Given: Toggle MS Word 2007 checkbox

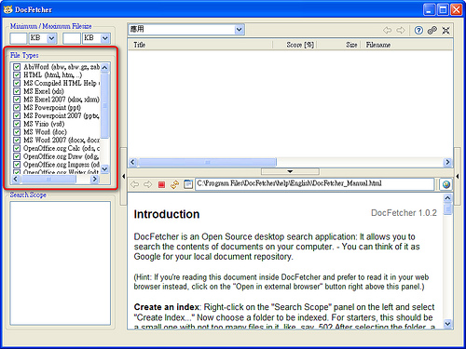Looking at the screenshot, I should pyautogui.click(x=17, y=141).
